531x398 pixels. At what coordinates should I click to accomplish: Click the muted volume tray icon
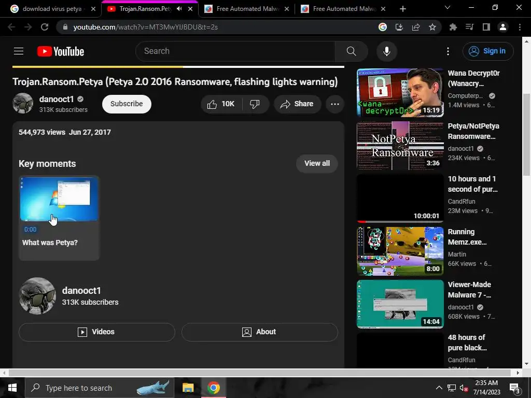coord(464,388)
